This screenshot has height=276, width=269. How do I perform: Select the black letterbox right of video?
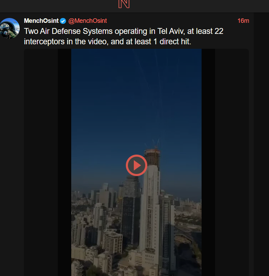point(208,162)
